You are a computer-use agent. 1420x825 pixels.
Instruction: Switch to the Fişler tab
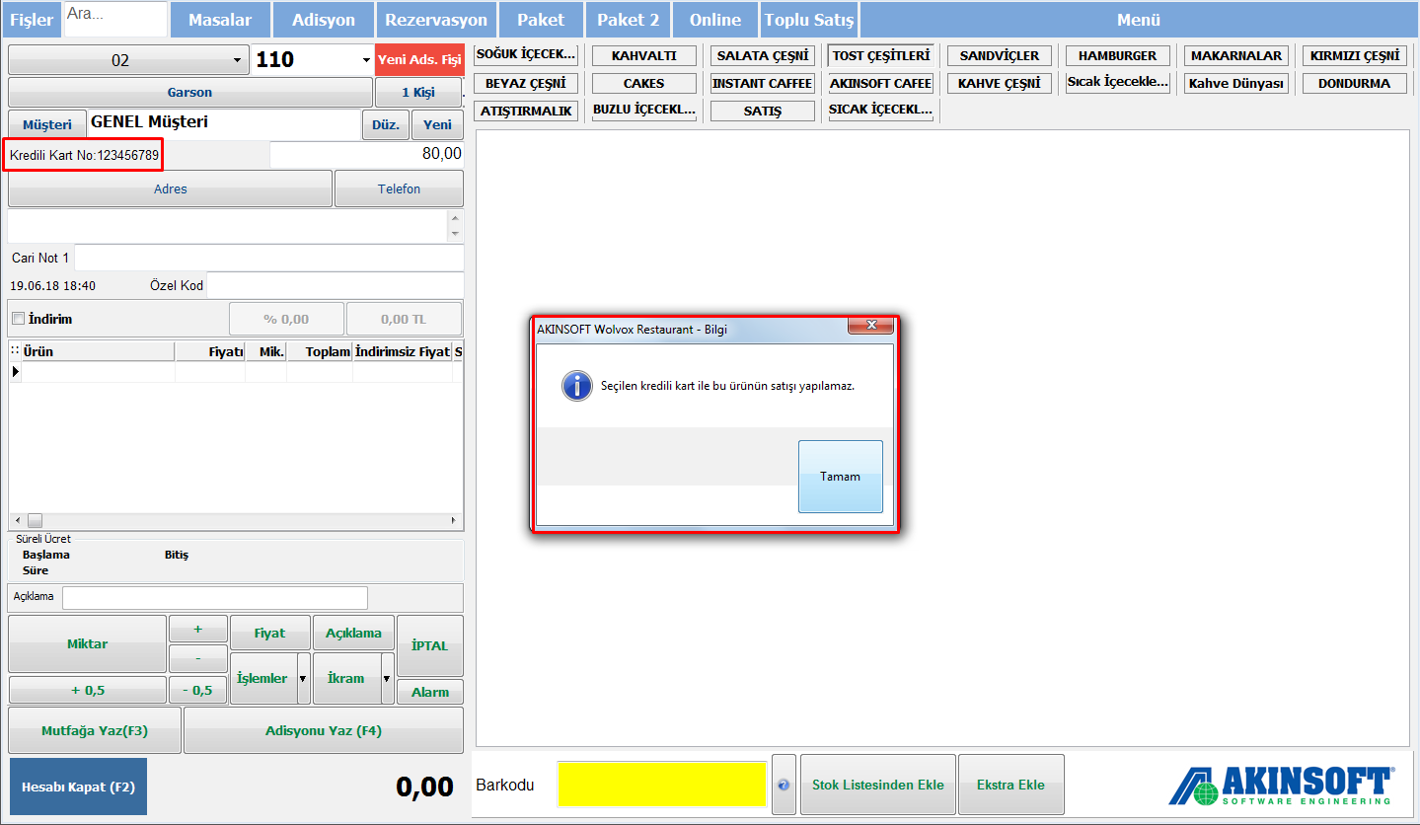point(32,20)
